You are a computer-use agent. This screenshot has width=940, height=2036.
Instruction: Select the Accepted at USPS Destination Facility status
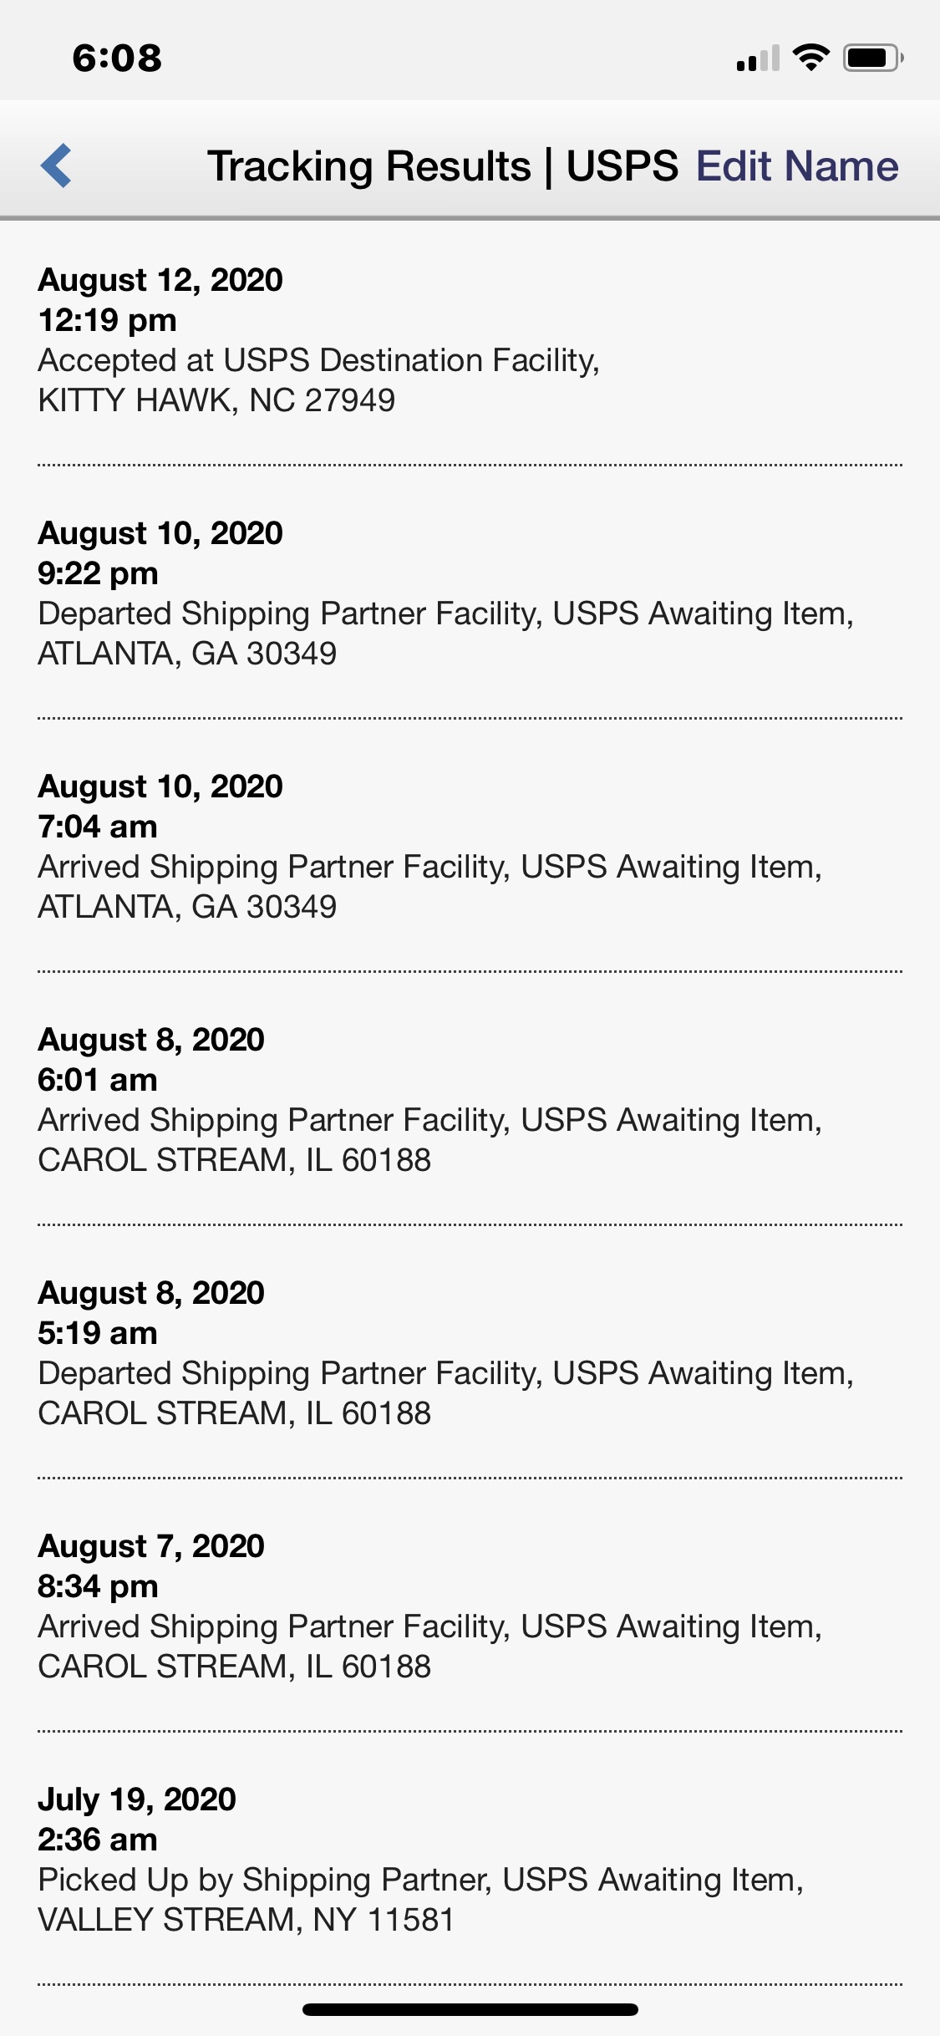[x=318, y=360]
